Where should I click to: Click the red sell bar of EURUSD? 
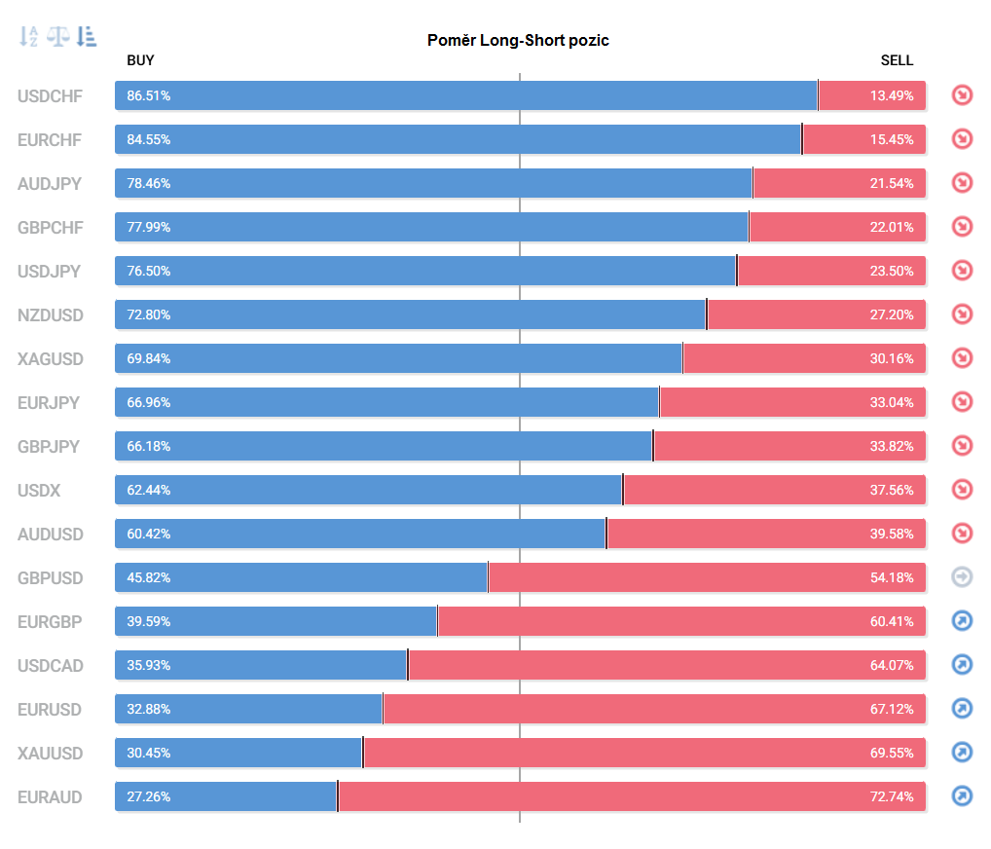pos(653,709)
